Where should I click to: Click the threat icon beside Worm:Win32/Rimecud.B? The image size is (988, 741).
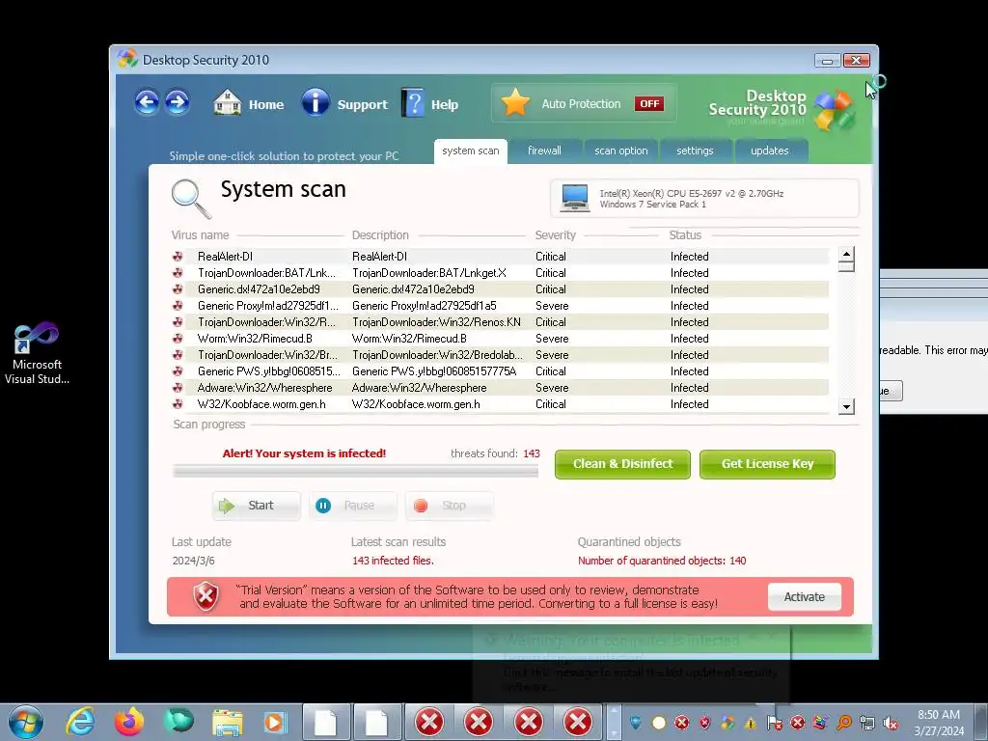(178, 339)
